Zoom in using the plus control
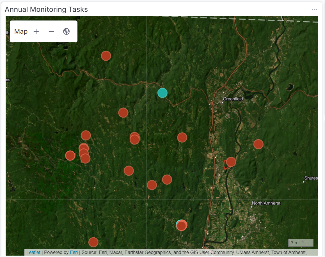This screenshot has width=325, height=257. (x=36, y=31)
